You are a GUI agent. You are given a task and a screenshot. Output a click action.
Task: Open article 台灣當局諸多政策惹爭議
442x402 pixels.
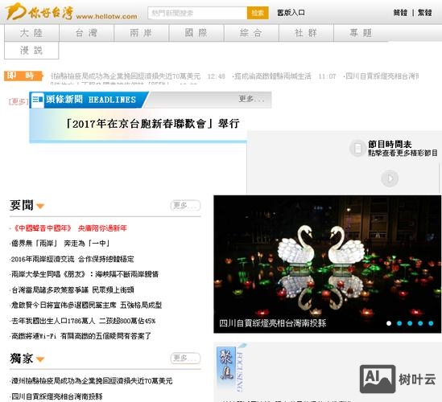coord(72,289)
